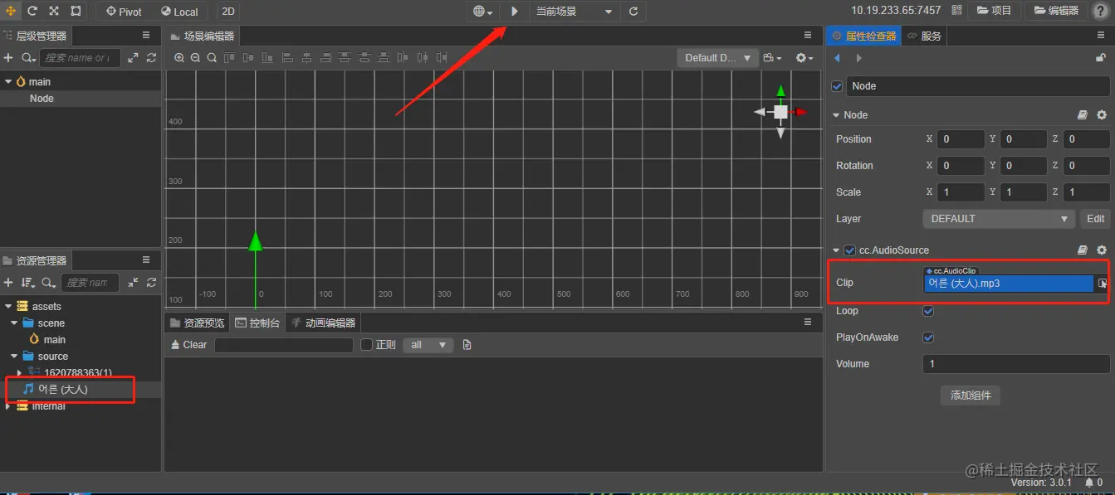Click Position X input field
1115x495 pixels.
pos(961,139)
